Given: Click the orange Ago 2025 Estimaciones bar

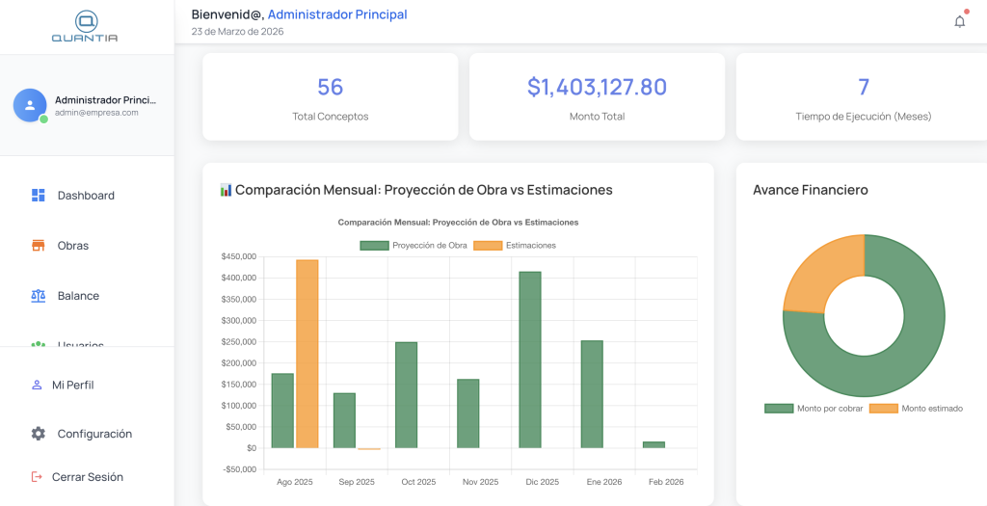Looking at the screenshot, I should [307, 353].
